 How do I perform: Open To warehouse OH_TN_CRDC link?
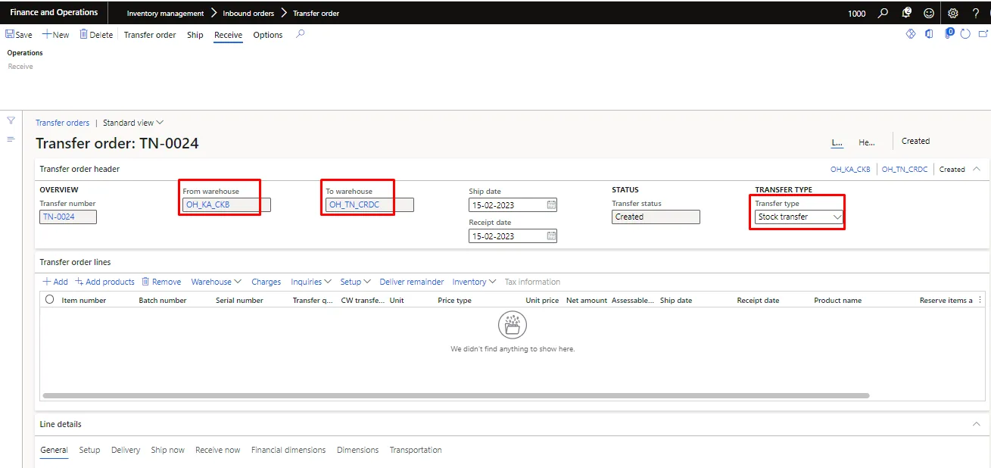pyautogui.click(x=354, y=204)
